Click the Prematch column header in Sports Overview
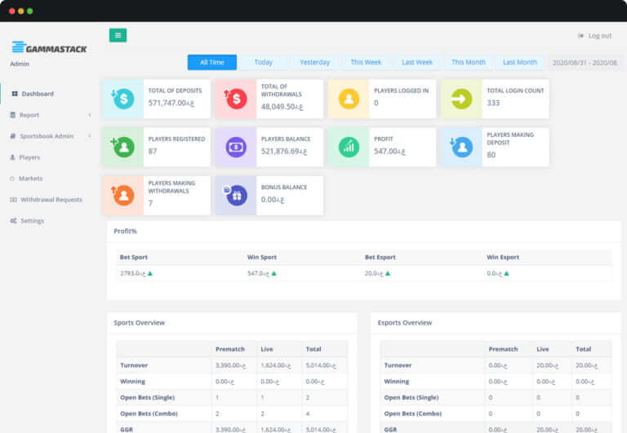627x433 pixels. click(x=230, y=349)
